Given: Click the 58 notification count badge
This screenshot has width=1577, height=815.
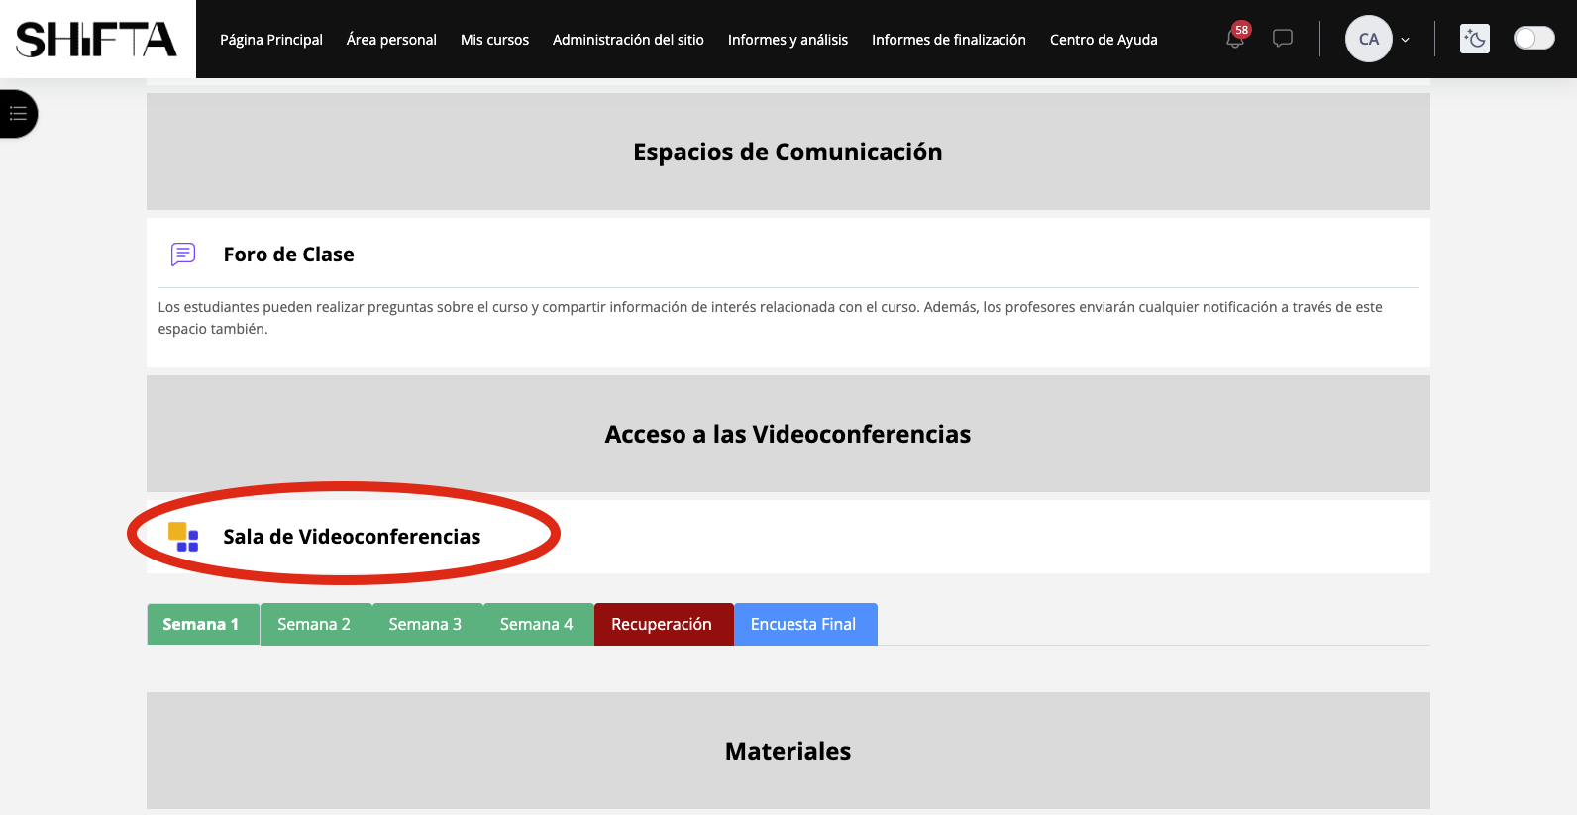Looking at the screenshot, I should (1241, 30).
